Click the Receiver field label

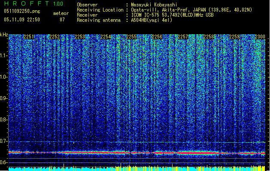click(x=87, y=15)
